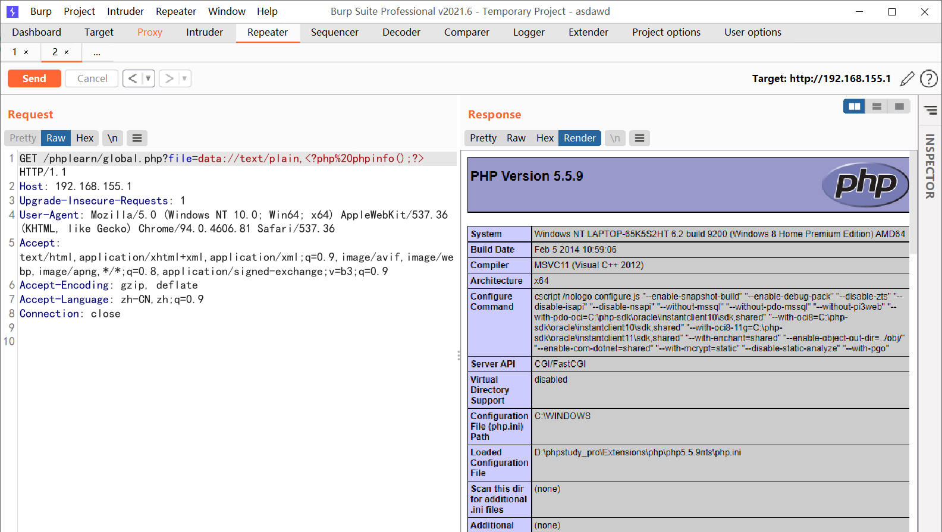
Task: Go forward in request history
Action: [x=169, y=78]
